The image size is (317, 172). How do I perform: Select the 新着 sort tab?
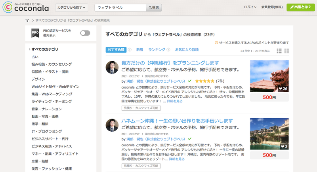point(139,50)
